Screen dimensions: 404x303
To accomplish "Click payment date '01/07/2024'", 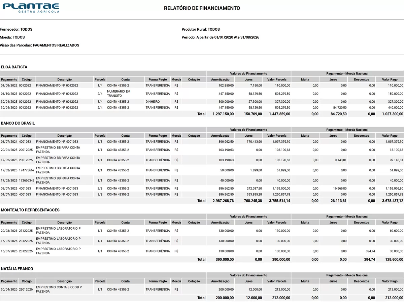I will [9, 142].
